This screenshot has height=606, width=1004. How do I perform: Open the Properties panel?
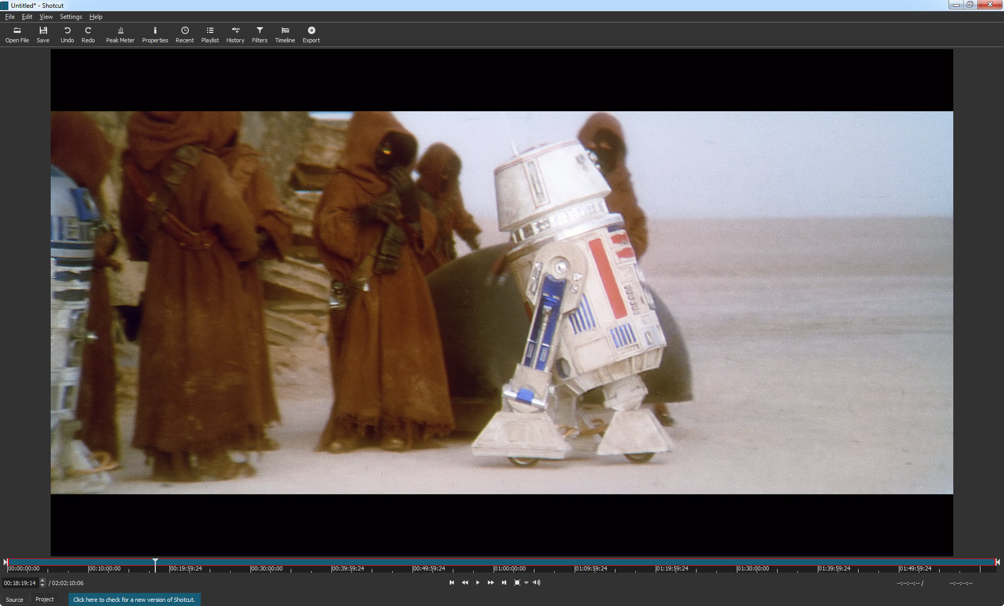tap(155, 34)
